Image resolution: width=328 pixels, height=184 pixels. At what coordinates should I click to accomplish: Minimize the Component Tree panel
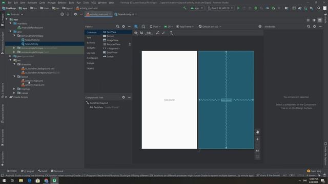129,98
